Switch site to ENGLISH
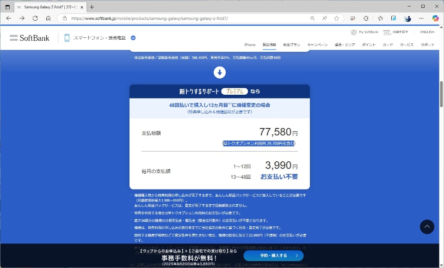 pos(427,32)
